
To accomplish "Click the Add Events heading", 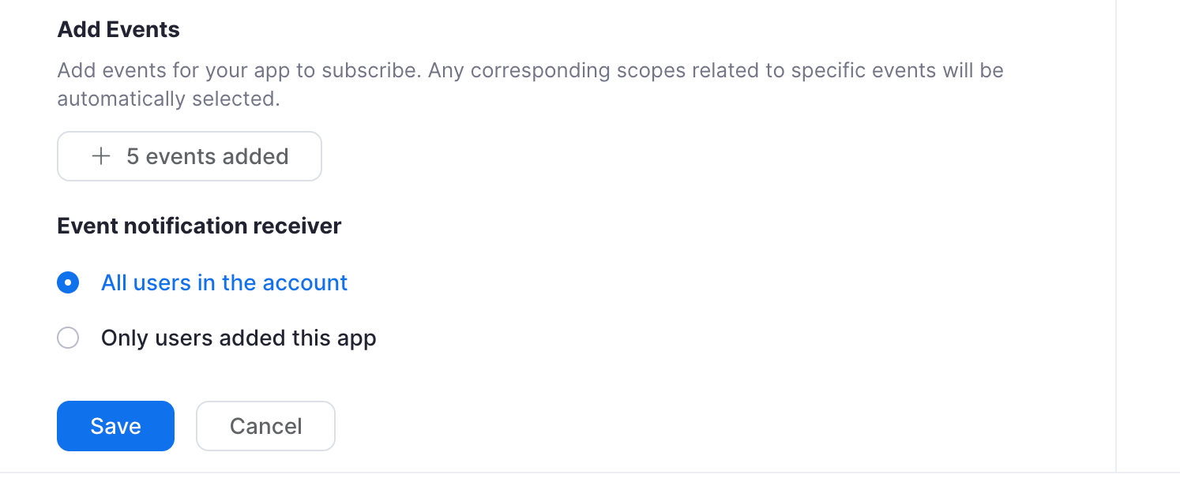I will pyautogui.click(x=118, y=30).
